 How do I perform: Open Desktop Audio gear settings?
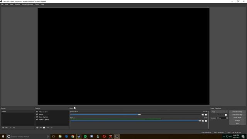[x=206, y=115]
